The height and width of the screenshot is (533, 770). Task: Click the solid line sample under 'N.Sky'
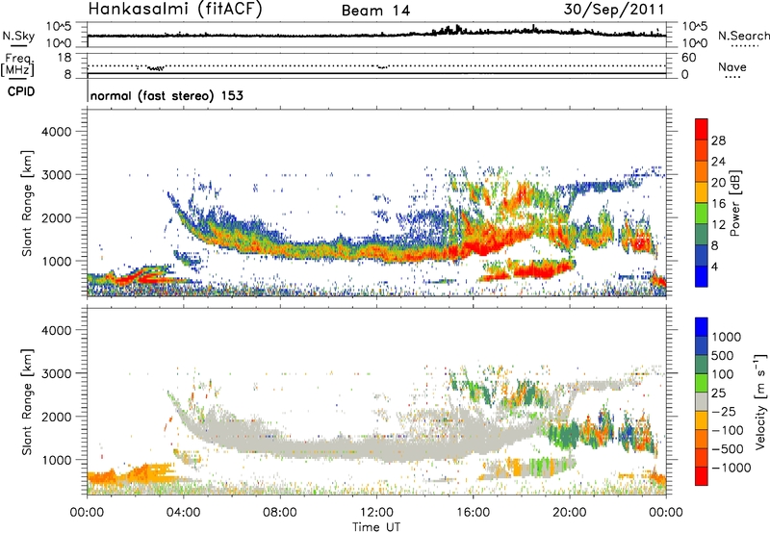[18, 45]
